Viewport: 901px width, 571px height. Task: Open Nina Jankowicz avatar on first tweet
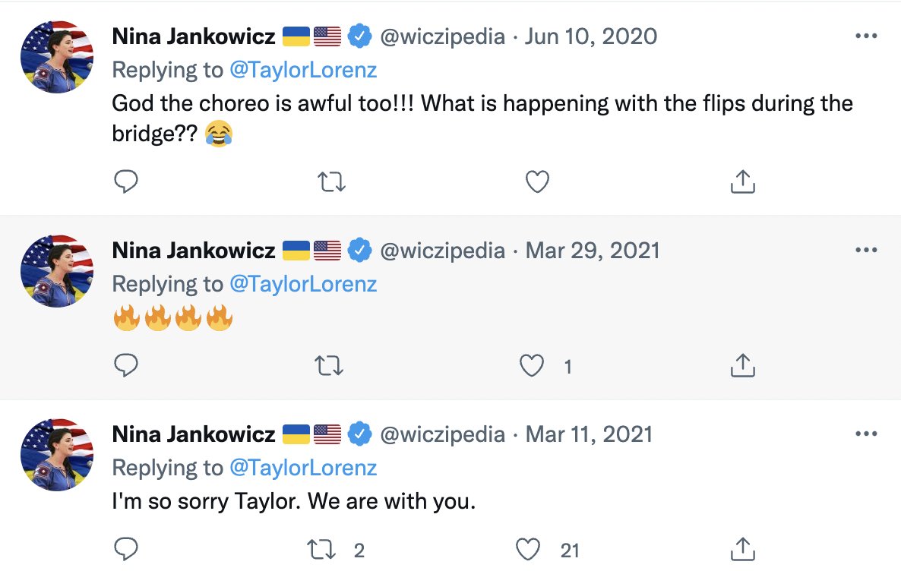coord(57,57)
